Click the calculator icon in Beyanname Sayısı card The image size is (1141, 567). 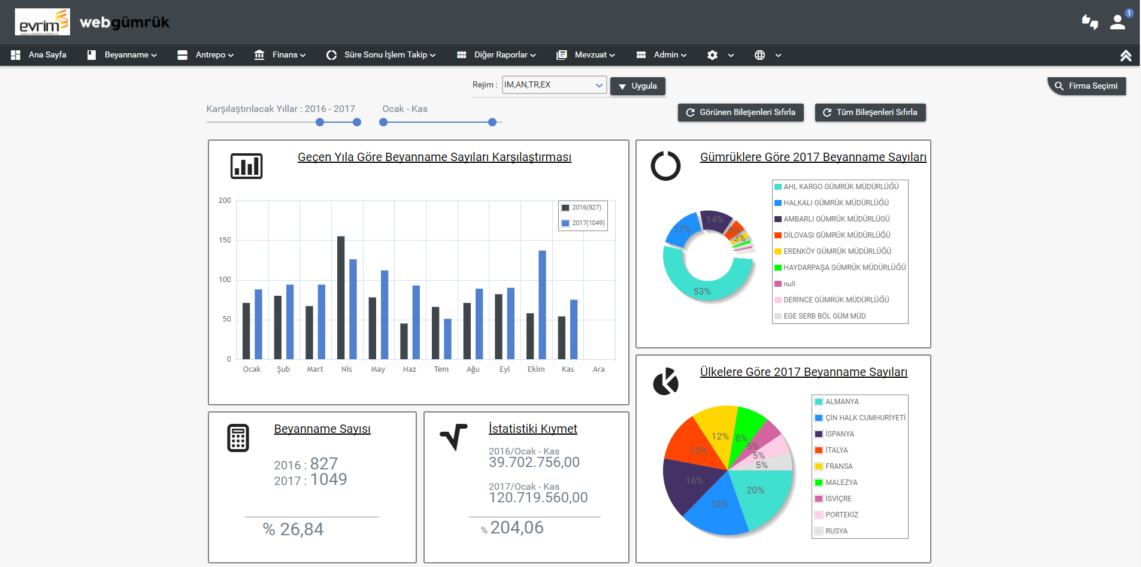(238, 438)
